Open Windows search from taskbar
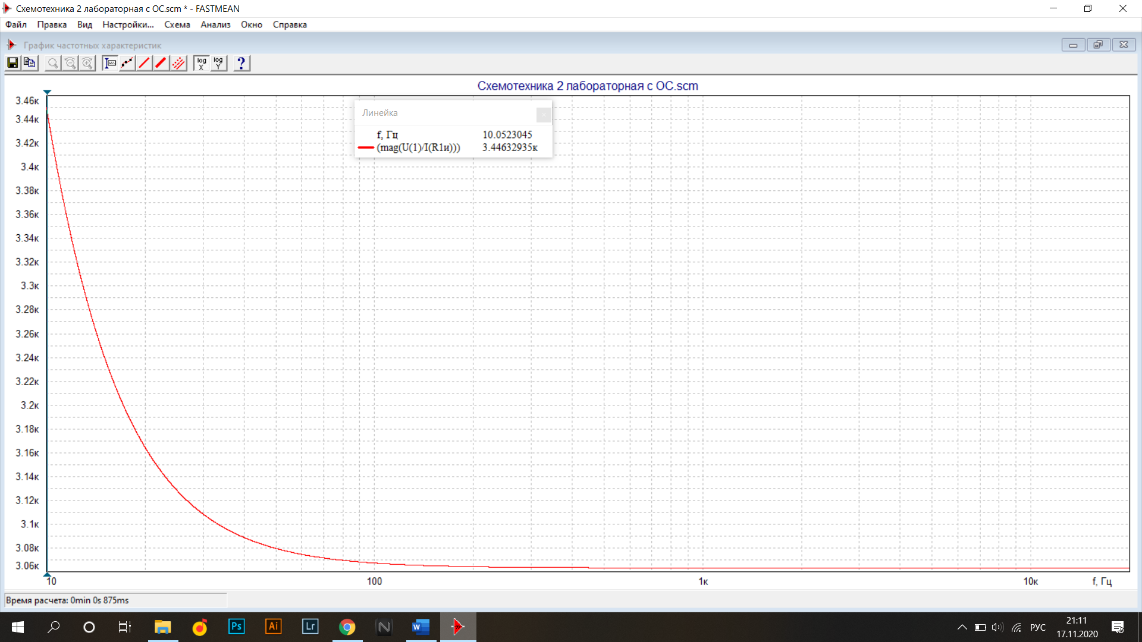 (54, 627)
